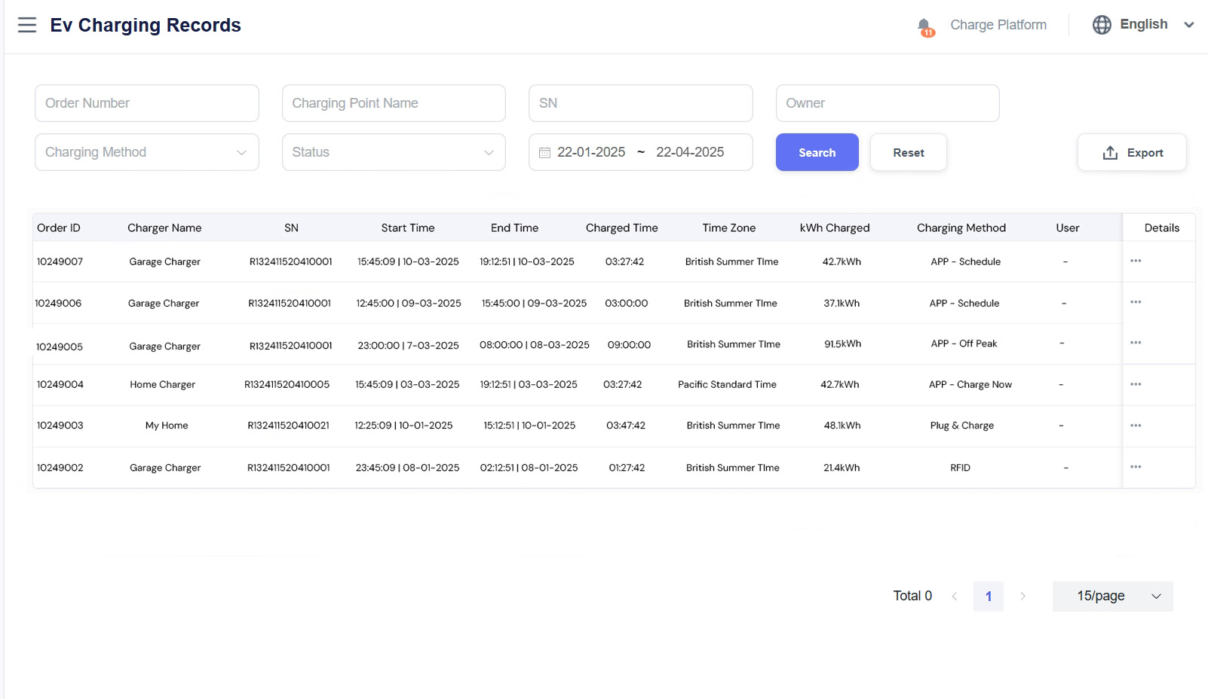Focus the Owner input field
The width and height of the screenshot is (1208, 699).
888,103
